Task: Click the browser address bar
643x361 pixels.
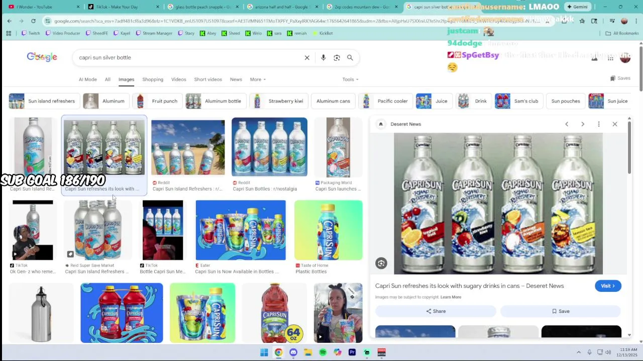Action: (296, 21)
